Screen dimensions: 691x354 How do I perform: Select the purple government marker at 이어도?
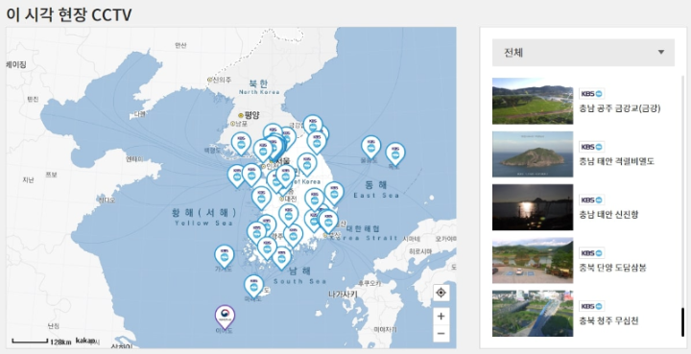tap(226, 317)
